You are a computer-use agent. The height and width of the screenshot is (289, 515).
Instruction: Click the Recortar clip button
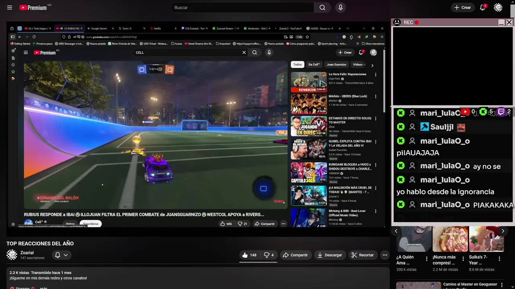[x=363, y=255]
